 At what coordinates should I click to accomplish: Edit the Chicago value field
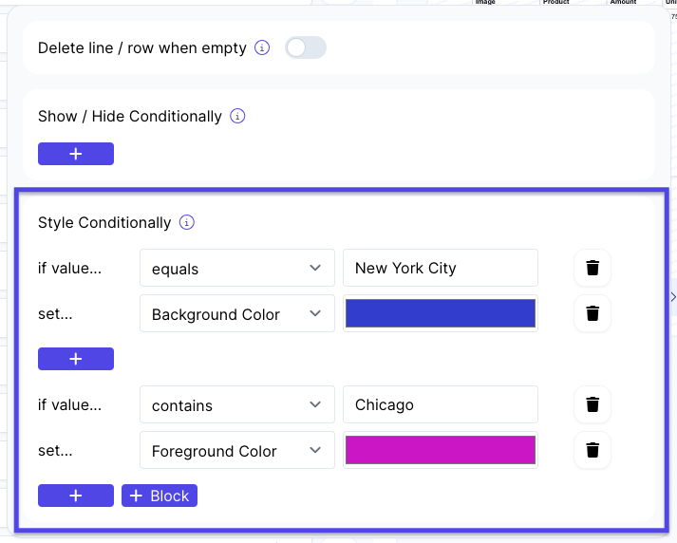click(441, 404)
